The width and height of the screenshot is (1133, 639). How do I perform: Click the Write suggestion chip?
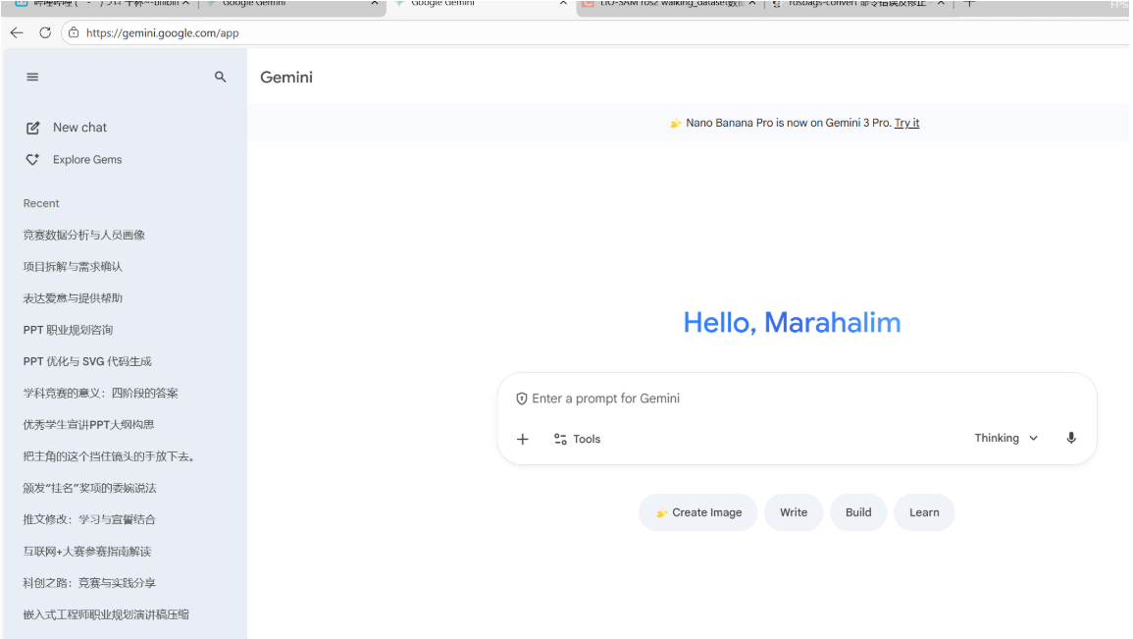coord(794,512)
